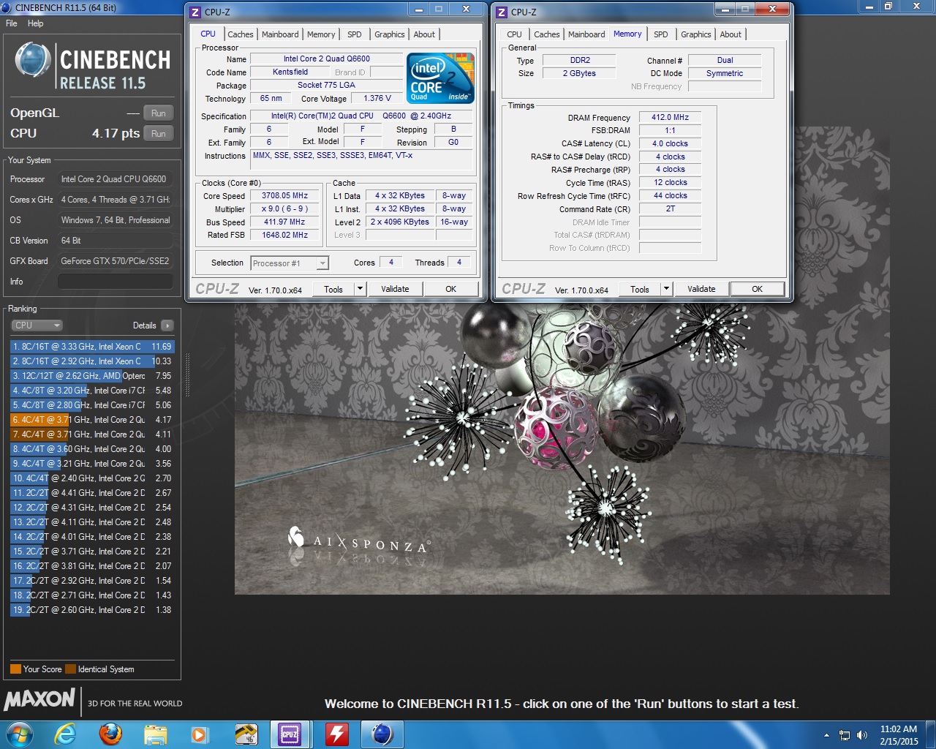Open Caches tab in right CPU-Z
The image size is (936, 749).
546,34
